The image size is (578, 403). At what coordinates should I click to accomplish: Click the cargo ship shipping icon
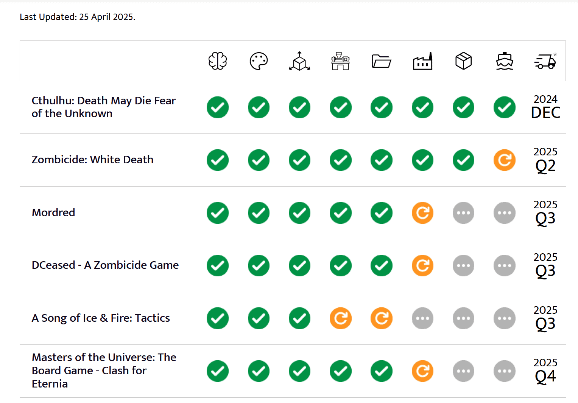pos(505,61)
